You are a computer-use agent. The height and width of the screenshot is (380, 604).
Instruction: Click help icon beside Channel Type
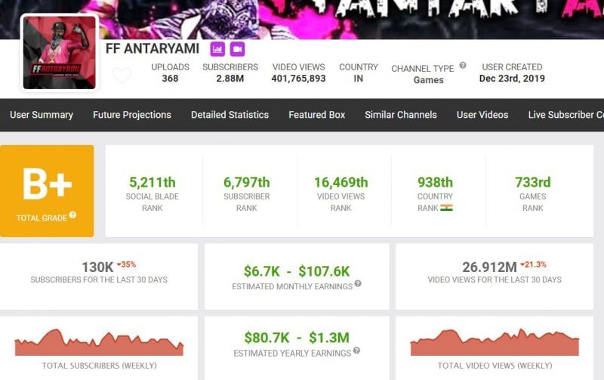point(463,66)
